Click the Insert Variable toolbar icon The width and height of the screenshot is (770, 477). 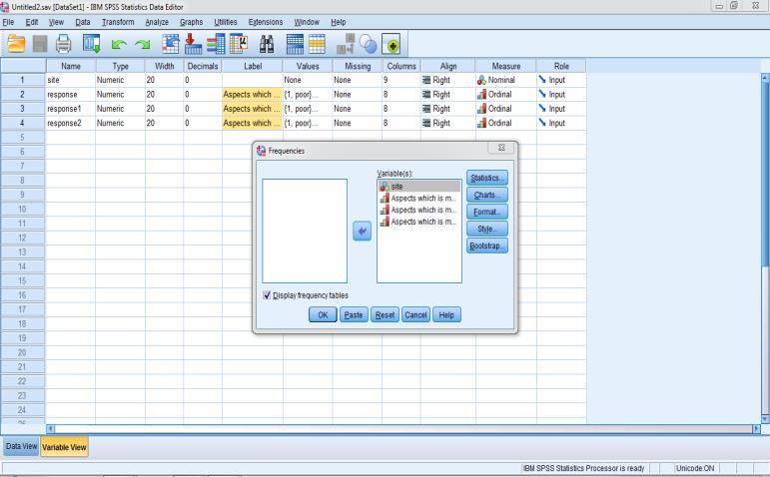pos(318,44)
